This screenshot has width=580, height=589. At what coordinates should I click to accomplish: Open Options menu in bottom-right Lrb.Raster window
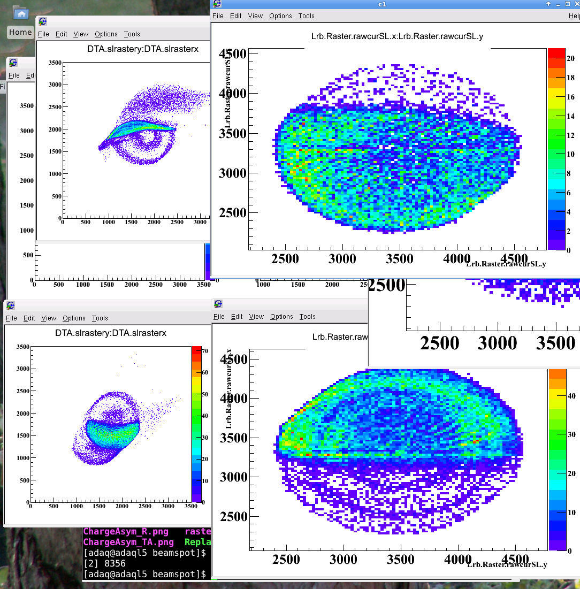point(281,317)
